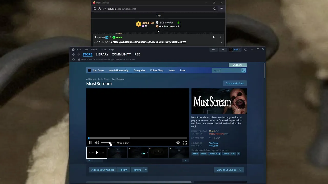Open the Labs store tab
The height and width of the screenshot is (184, 328).
182,70
